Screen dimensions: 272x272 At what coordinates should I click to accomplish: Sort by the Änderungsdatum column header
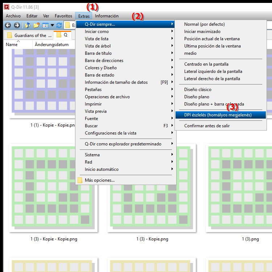pyautogui.click(x=51, y=45)
